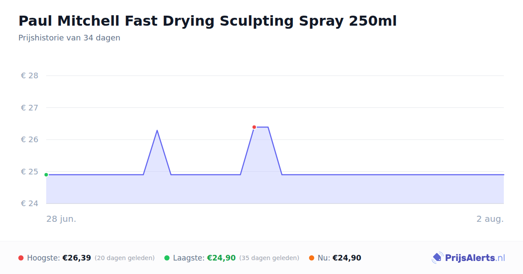This screenshot has width=523, height=274.
Task: Click the product title Paul Mitchell Sculpting Spray
Action: click(x=207, y=20)
